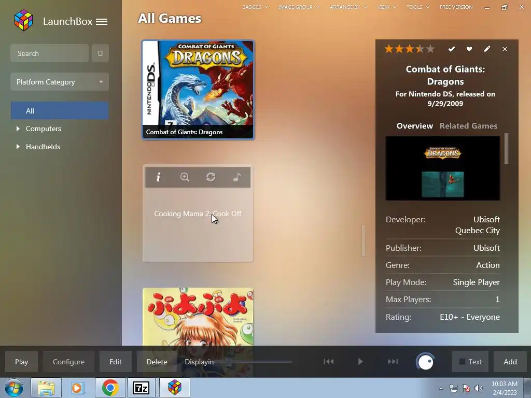Open Google Chrome from the taskbar
Screen dimensions: 531x398
point(110,388)
